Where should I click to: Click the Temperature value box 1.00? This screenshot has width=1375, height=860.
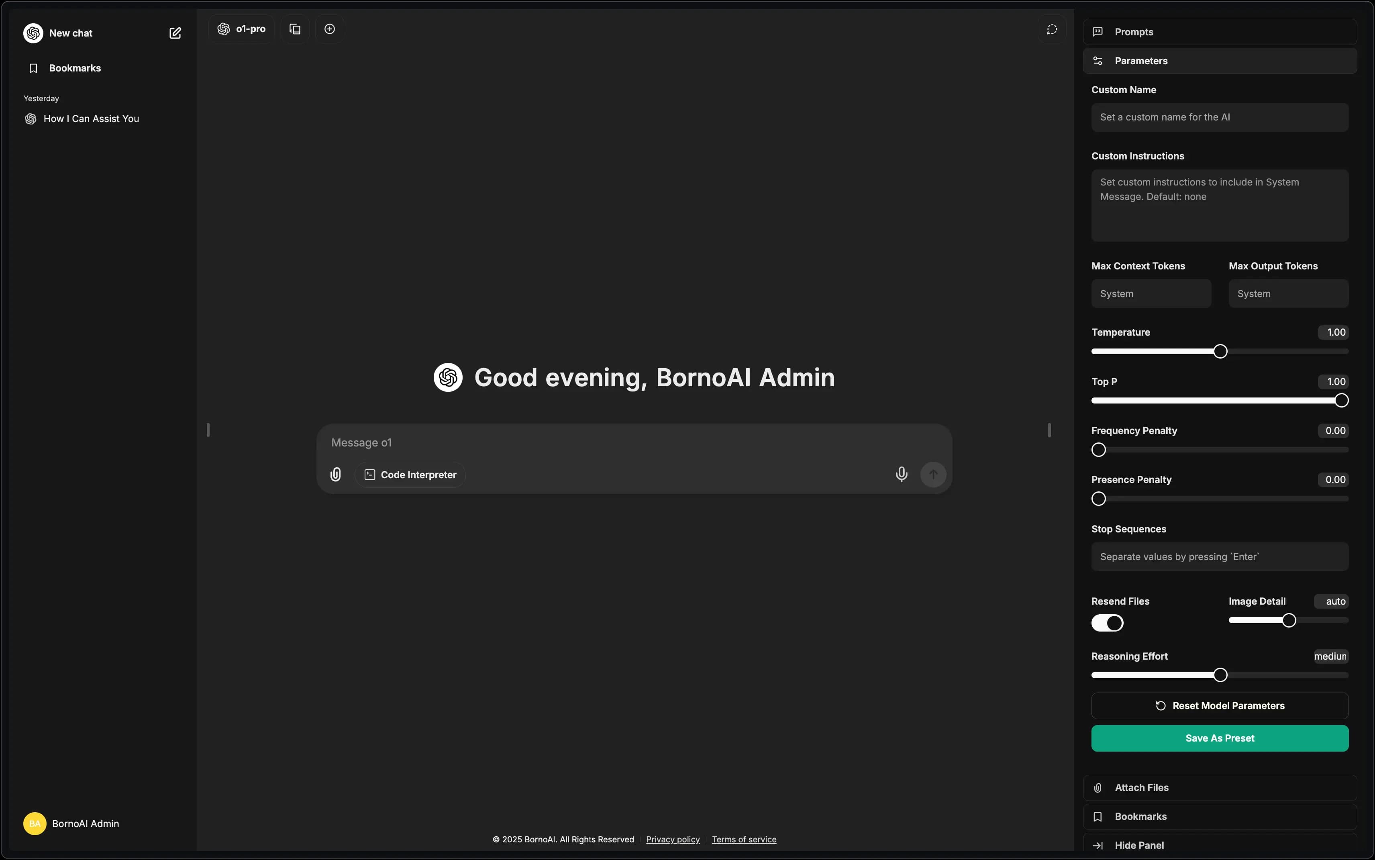(1333, 332)
